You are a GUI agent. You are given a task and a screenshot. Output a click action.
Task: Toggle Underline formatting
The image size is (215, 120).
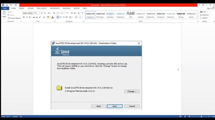pos(30,17)
